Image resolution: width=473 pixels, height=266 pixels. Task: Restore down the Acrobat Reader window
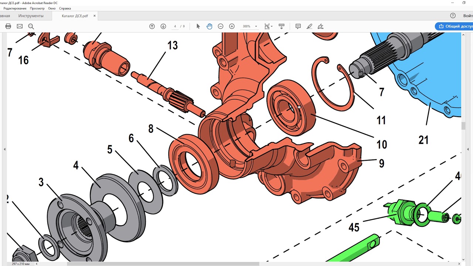[x=464, y=3]
